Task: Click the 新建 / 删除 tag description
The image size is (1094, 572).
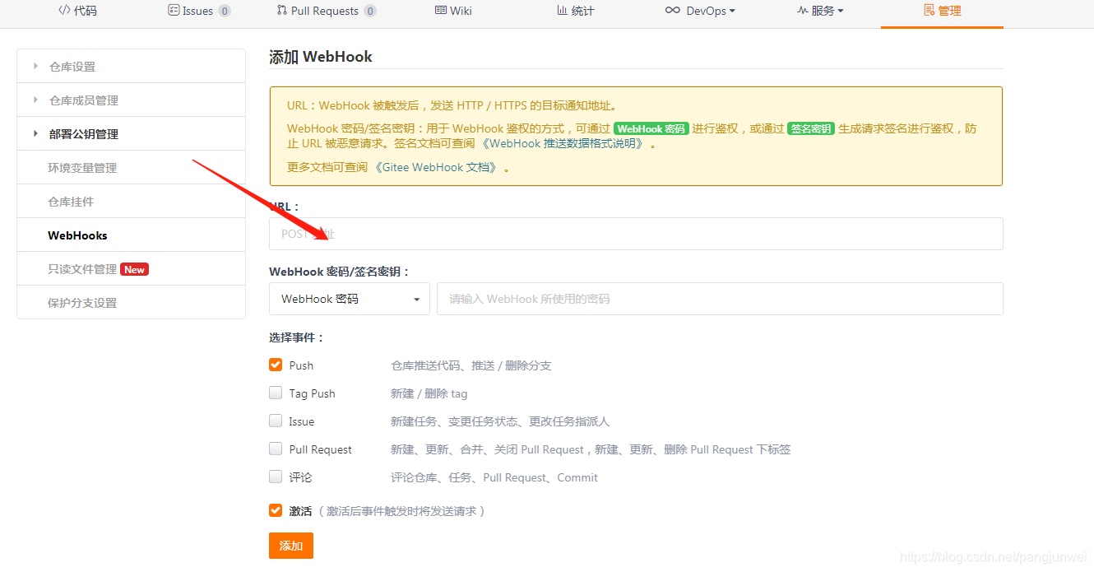Action: [x=429, y=393]
